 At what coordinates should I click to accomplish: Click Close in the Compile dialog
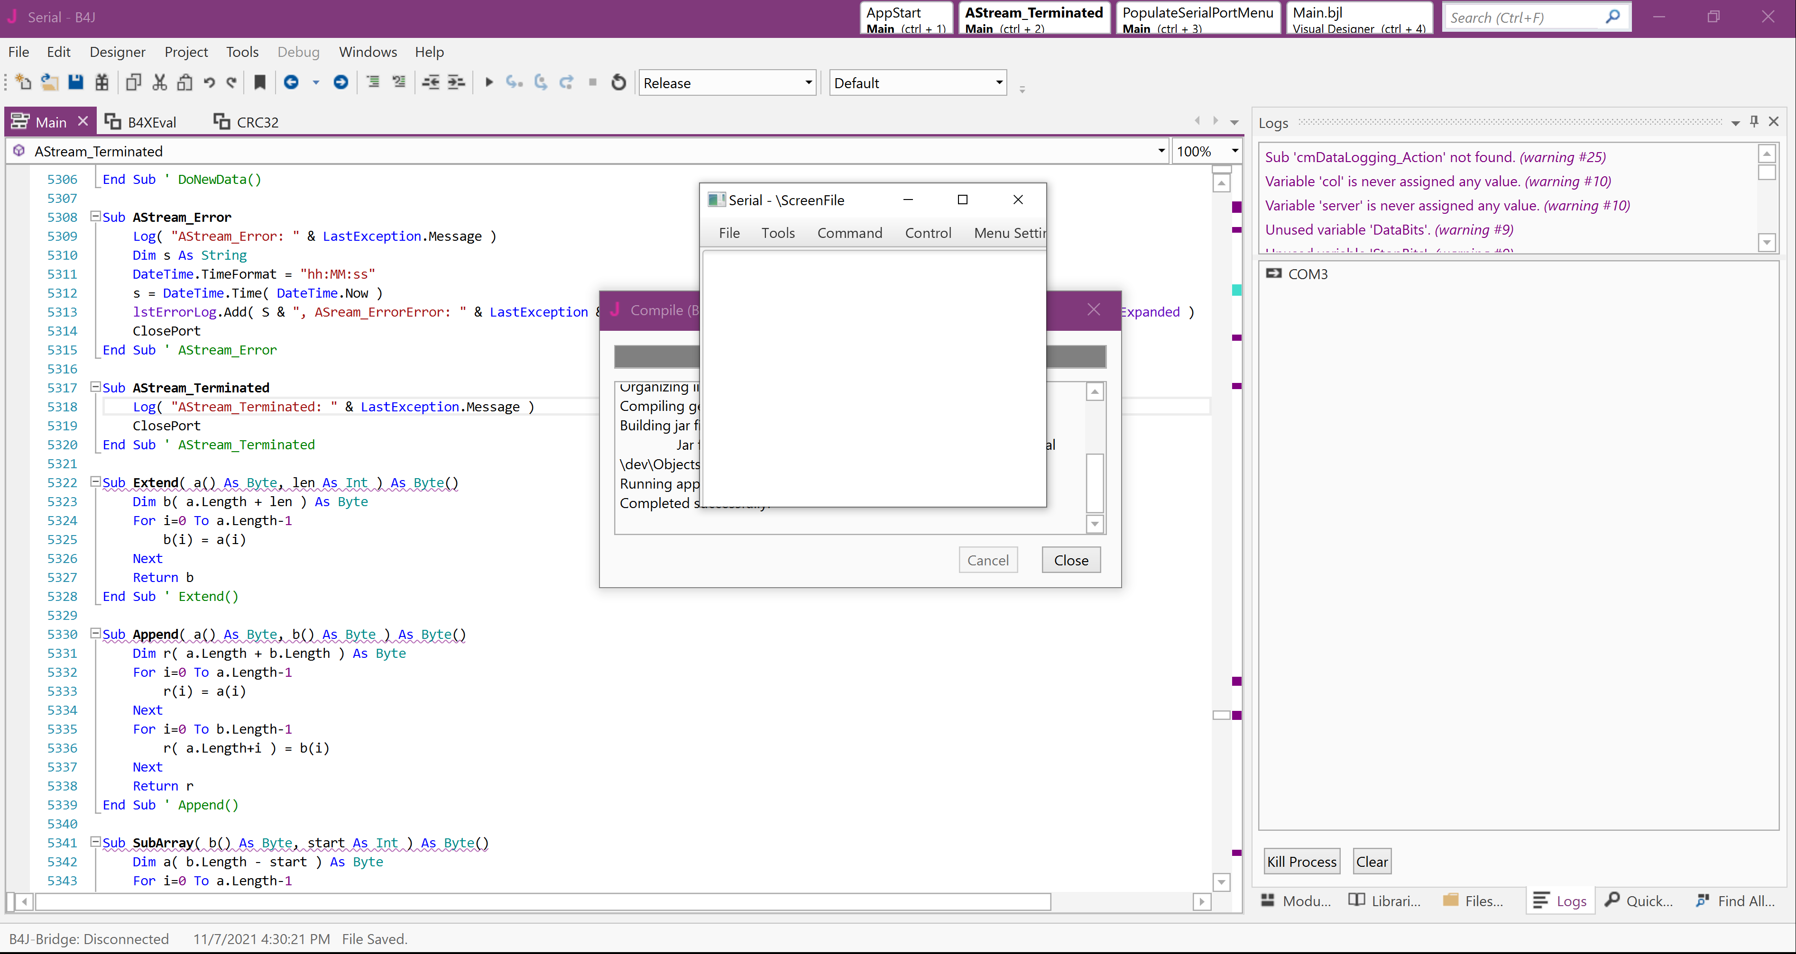[x=1070, y=560]
